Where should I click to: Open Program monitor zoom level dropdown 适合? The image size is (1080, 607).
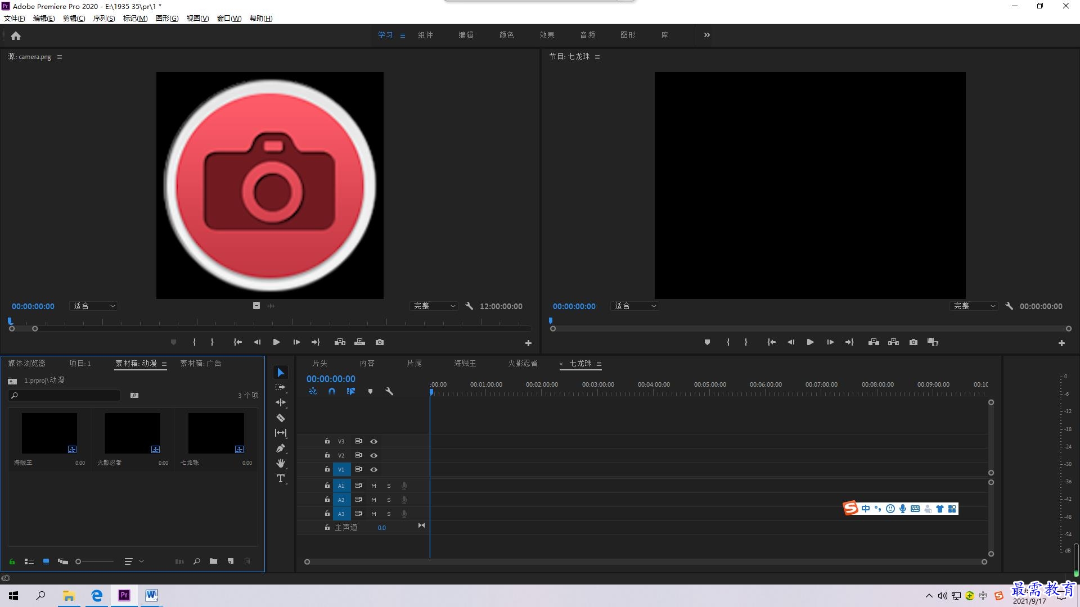click(634, 306)
